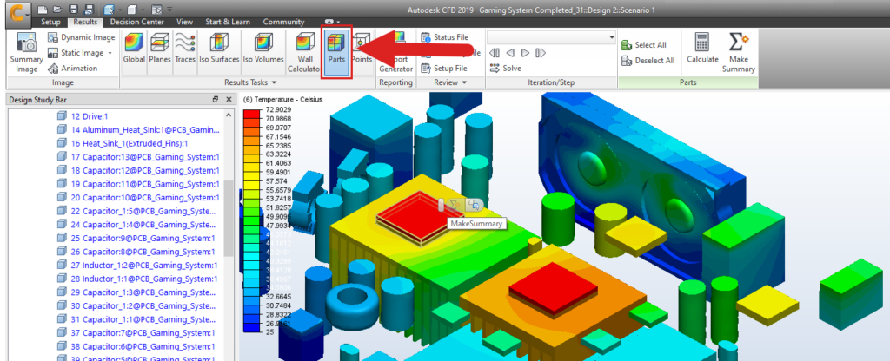Image resolution: width=890 pixels, height=361 pixels.
Task: Open the iteration/step dropdown box
Action: point(551,37)
